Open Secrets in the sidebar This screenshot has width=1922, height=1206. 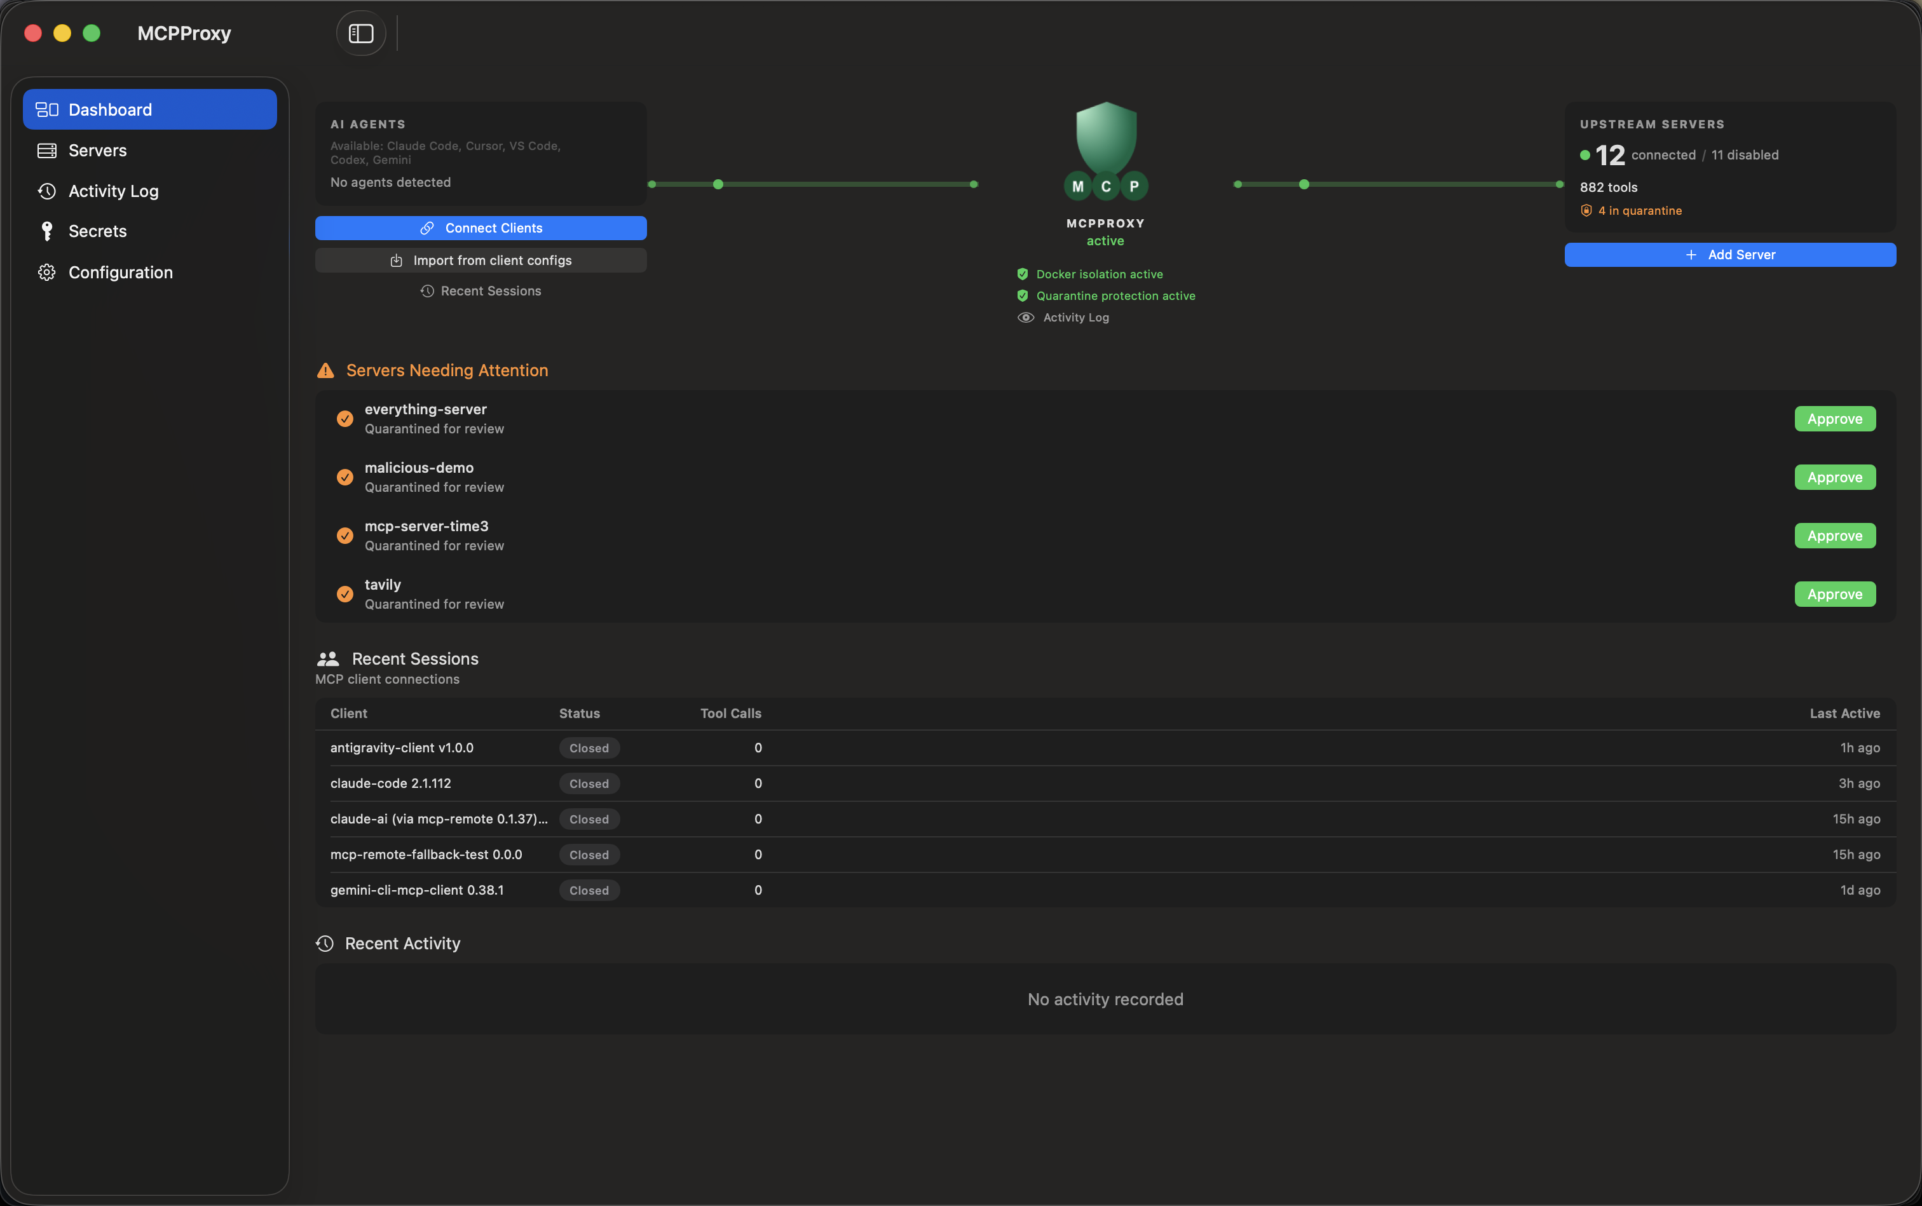pos(150,231)
